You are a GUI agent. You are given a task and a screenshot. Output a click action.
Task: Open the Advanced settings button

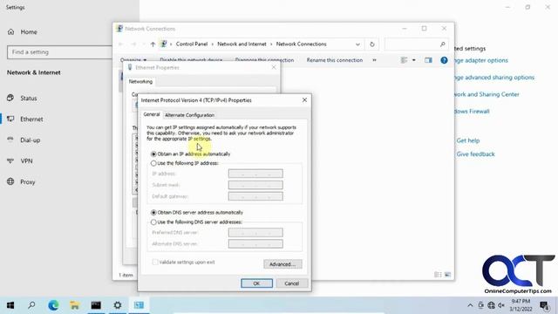point(282,264)
